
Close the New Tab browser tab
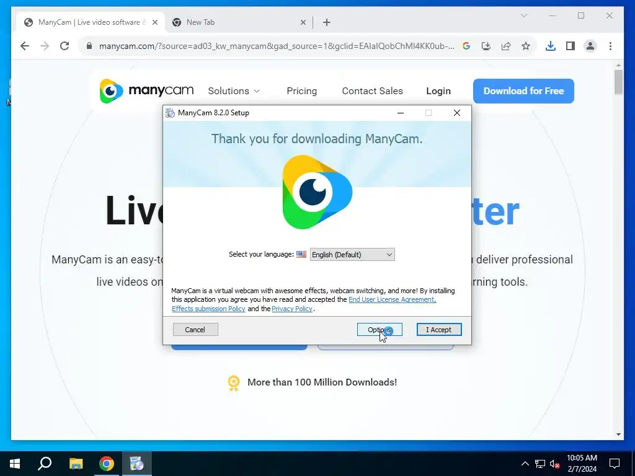(303, 22)
